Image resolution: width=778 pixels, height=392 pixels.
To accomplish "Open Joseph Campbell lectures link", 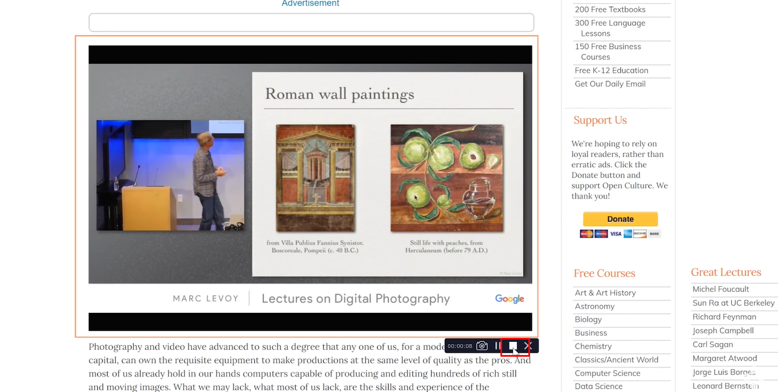I will [723, 331].
